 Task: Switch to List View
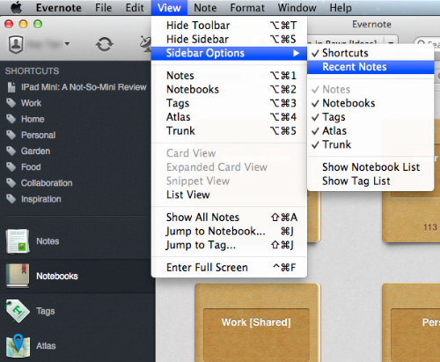click(x=229, y=195)
